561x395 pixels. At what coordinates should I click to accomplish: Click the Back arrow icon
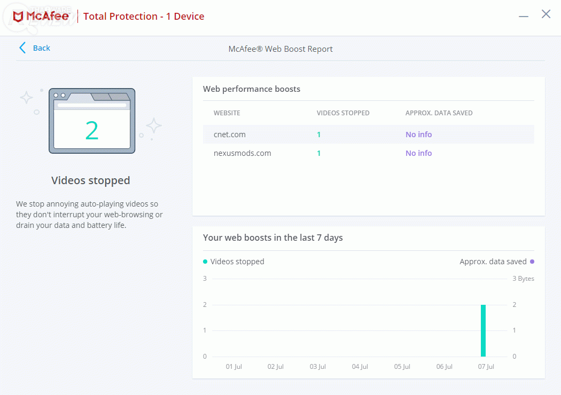click(22, 48)
